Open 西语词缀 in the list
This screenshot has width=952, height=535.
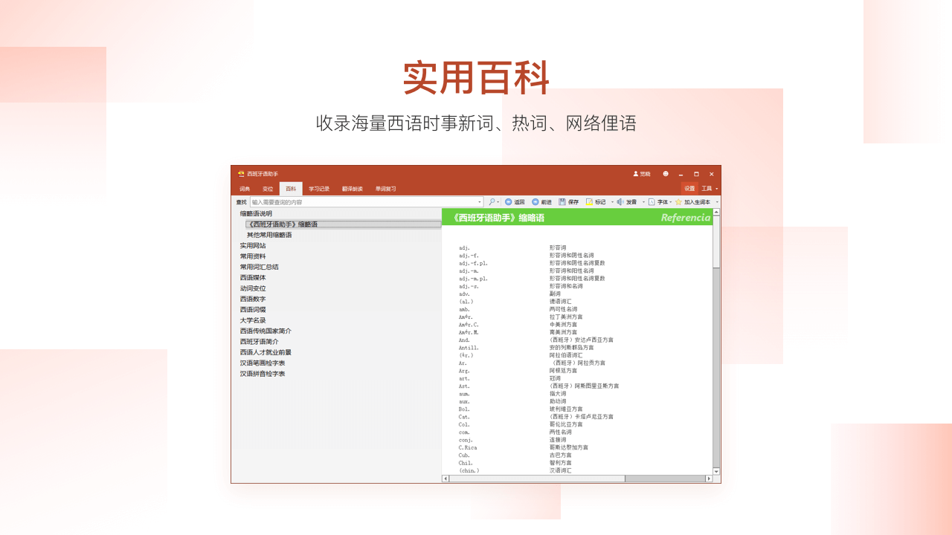pyautogui.click(x=253, y=310)
